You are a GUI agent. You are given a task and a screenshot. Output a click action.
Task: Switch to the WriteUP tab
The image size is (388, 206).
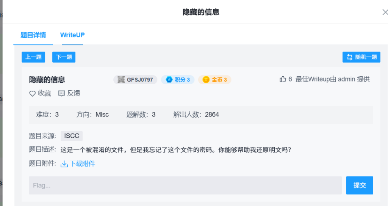72,35
